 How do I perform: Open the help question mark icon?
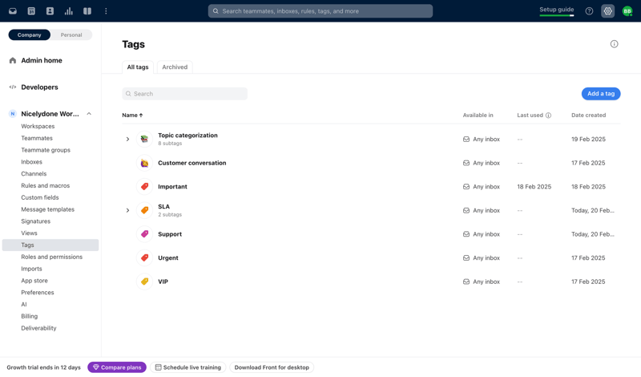pos(589,11)
